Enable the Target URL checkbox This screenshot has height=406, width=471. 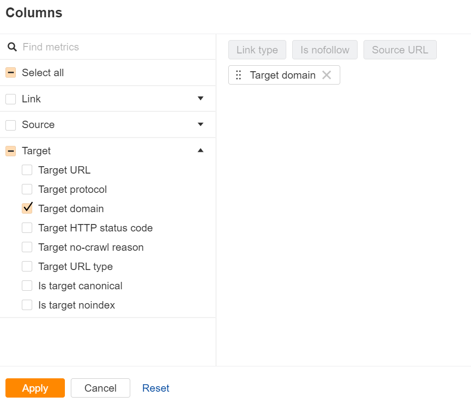point(27,170)
